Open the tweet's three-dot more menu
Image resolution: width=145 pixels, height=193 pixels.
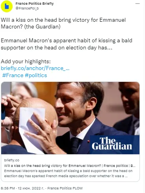(138, 4)
